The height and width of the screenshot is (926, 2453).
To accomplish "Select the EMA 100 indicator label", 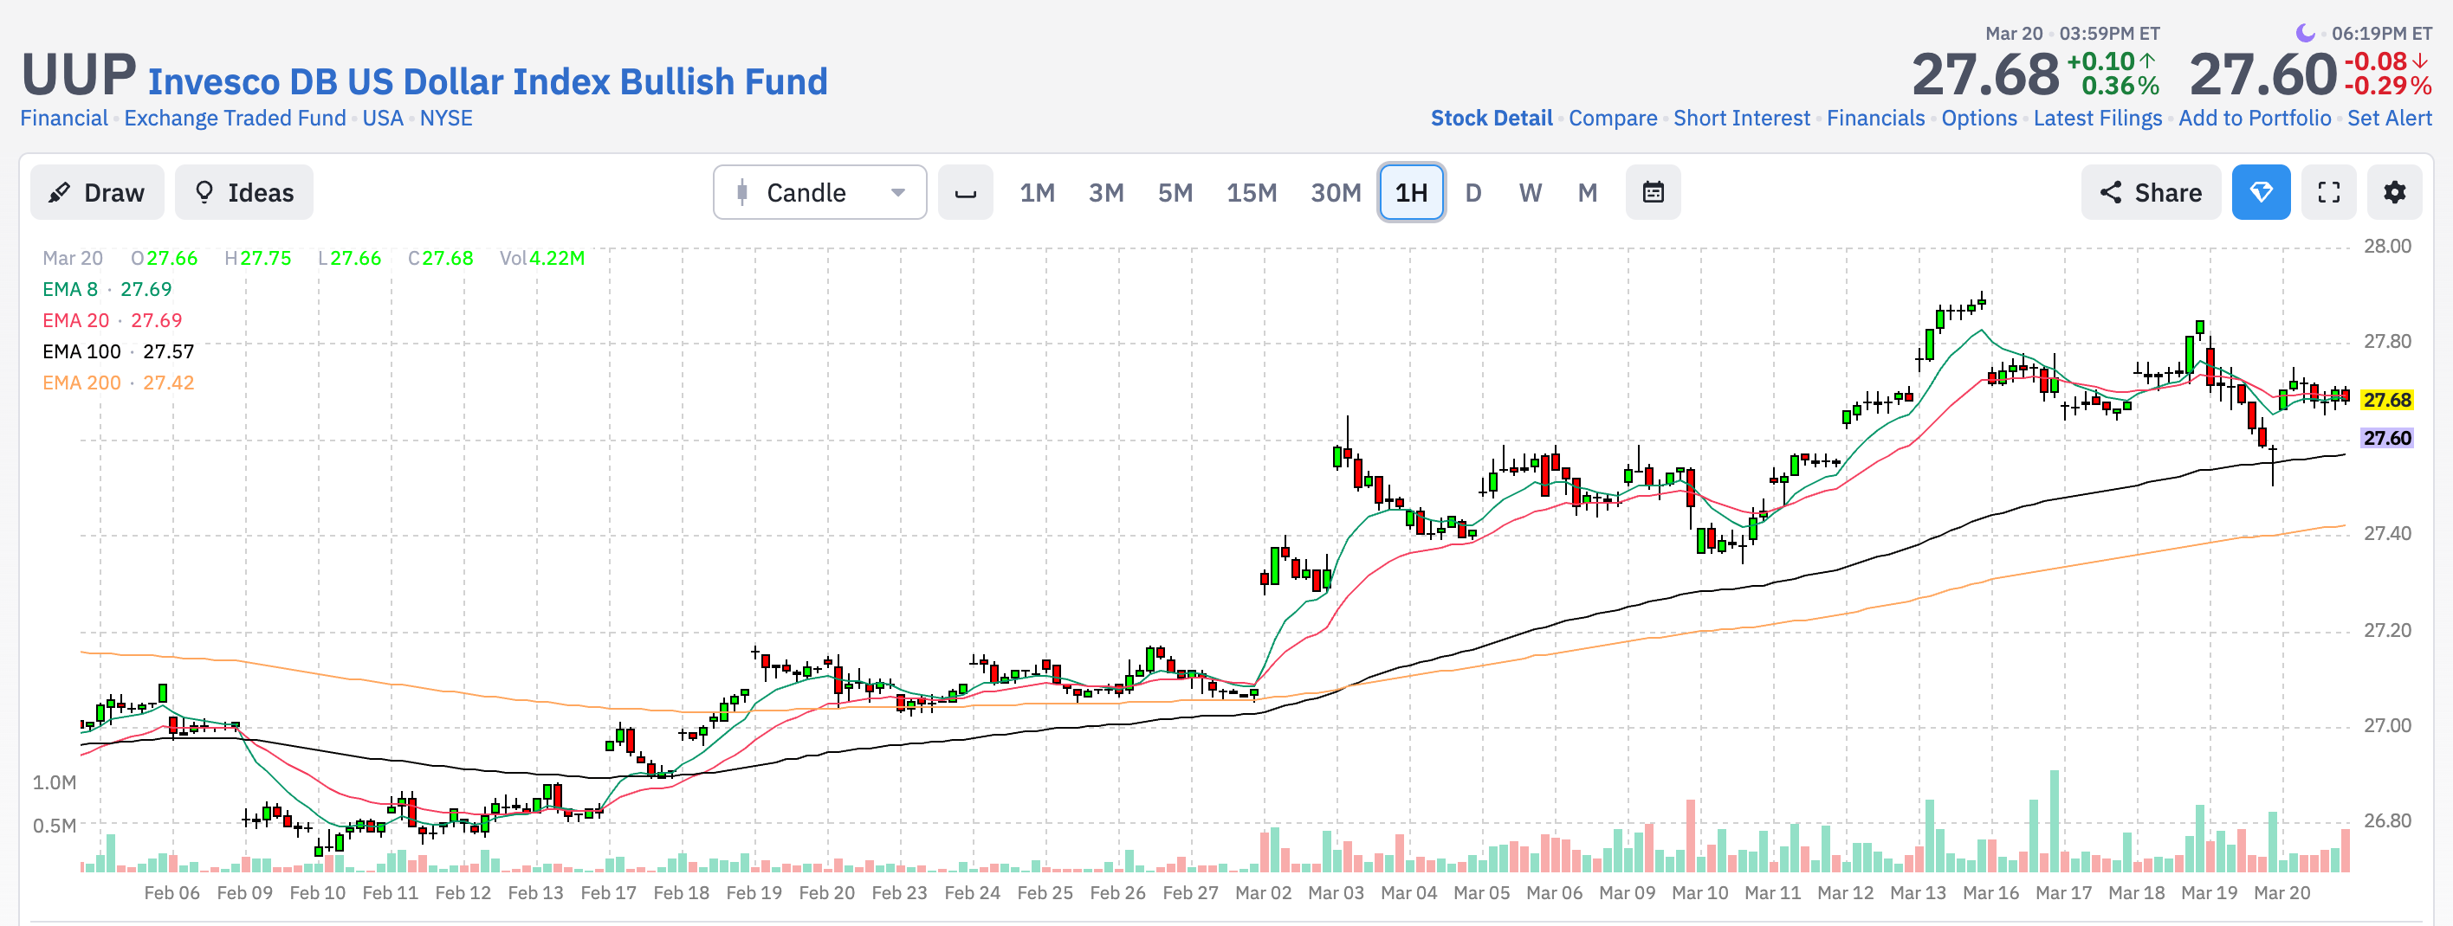I will pos(118,352).
